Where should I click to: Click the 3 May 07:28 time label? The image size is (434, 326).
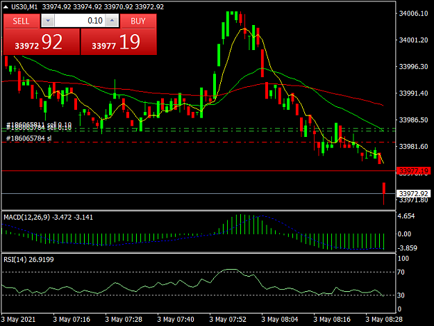[124, 319]
